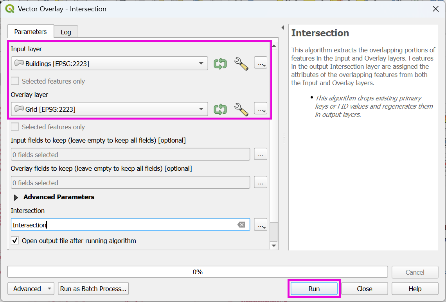Browse for Input layer with ellipsis button

coord(261,63)
